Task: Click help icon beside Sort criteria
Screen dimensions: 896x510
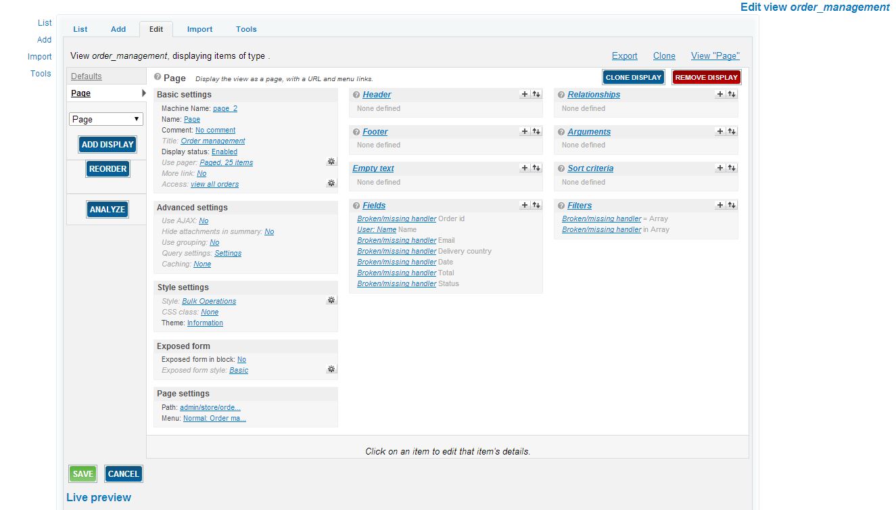Action: [x=561, y=168]
